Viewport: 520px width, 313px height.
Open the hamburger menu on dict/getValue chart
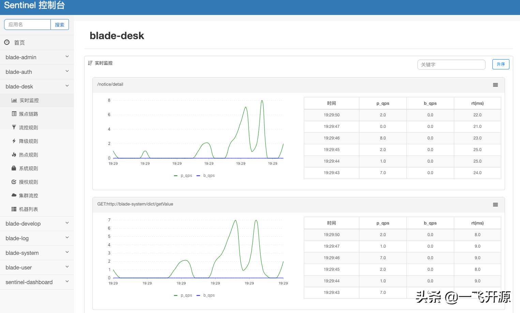point(495,205)
